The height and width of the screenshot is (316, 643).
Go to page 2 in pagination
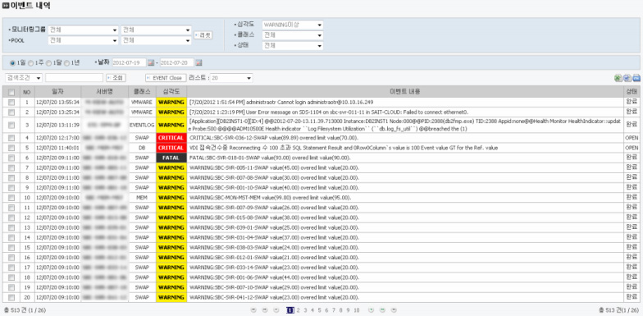[x=299, y=310]
